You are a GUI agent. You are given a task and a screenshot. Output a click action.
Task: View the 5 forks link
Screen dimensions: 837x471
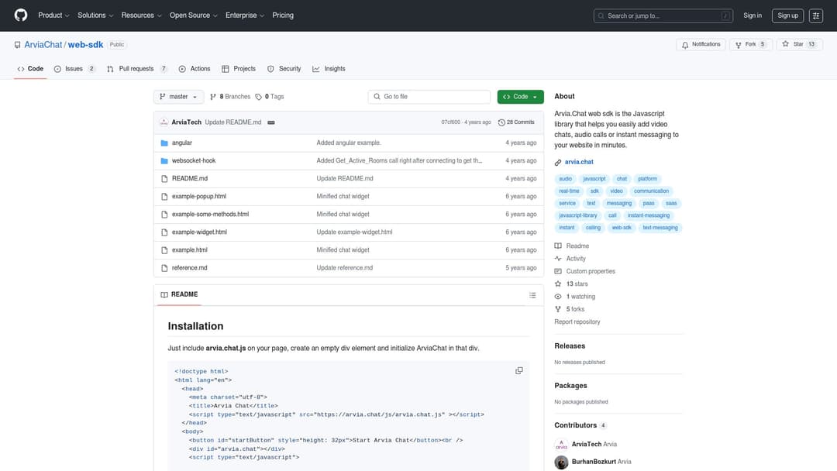tap(570, 309)
